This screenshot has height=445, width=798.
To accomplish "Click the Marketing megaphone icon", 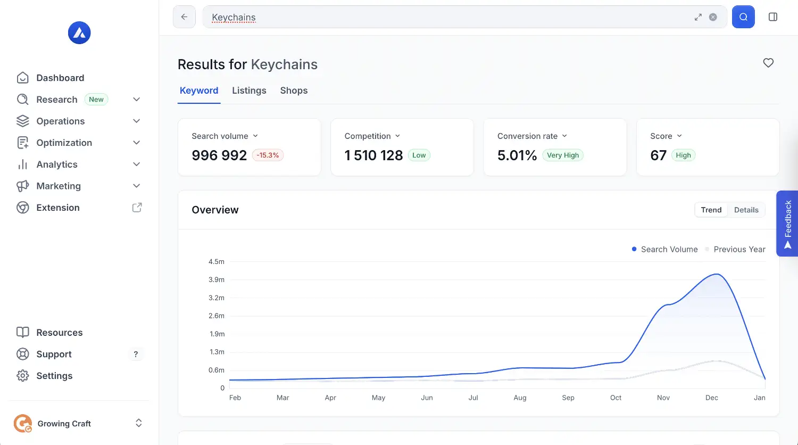I will 22,186.
